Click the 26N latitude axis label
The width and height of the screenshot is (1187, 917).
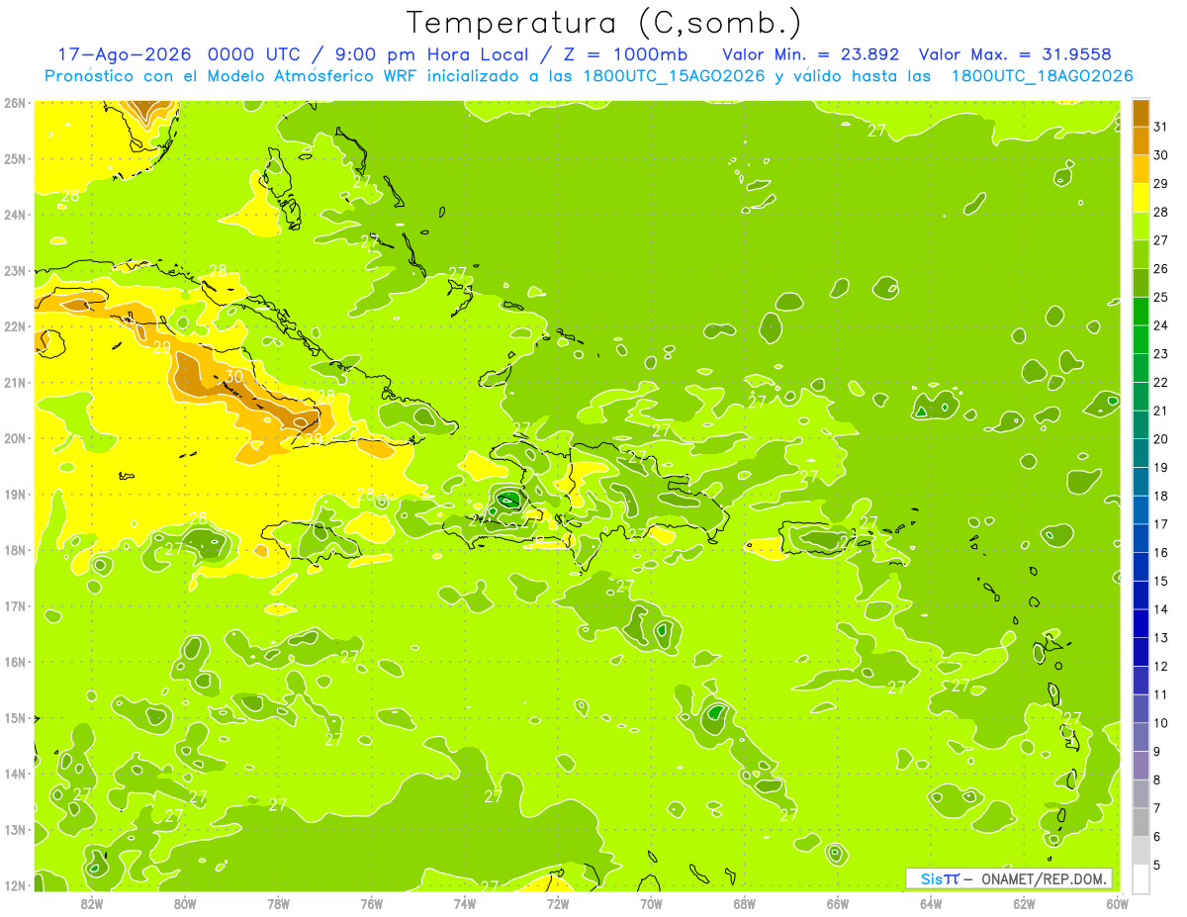14,103
